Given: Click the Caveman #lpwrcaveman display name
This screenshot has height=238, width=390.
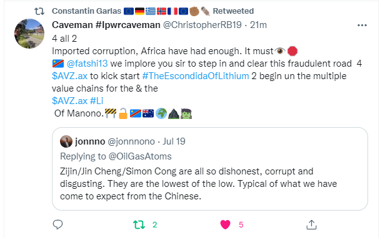Looking at the screenshot, I should point(106,25).
